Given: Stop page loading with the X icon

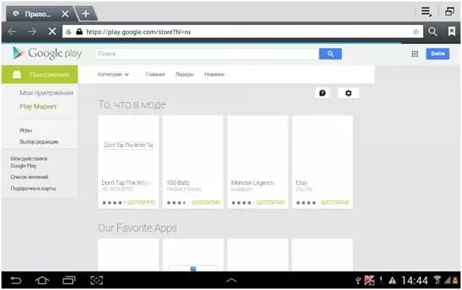Looking at the screenshot, I should point(51,31).
